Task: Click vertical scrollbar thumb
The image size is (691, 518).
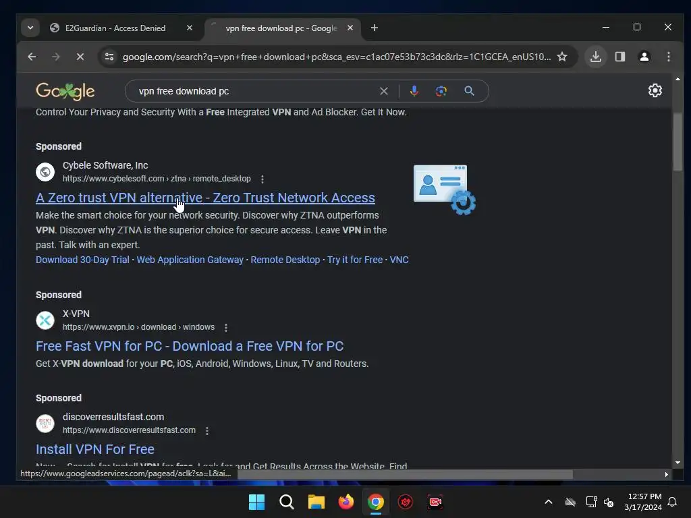Action: tap(678, 142)
